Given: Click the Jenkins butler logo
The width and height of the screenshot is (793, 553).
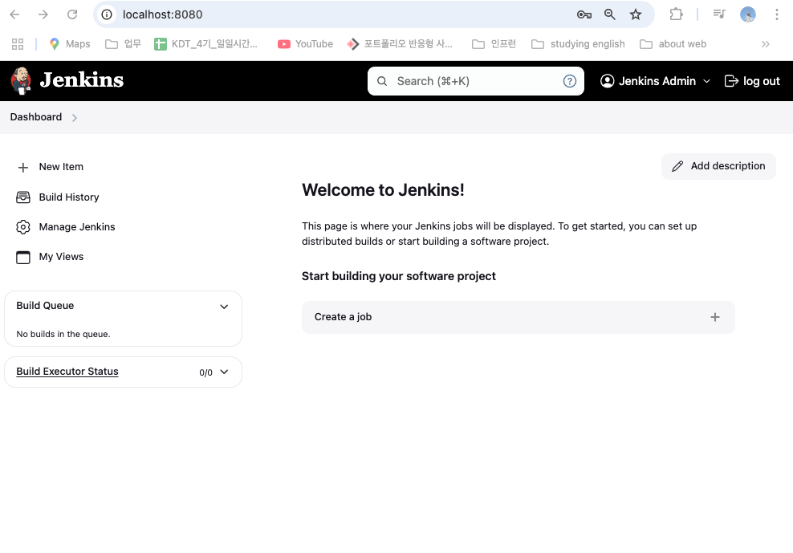Looking at the screenshot, I should tap(21, 81).
